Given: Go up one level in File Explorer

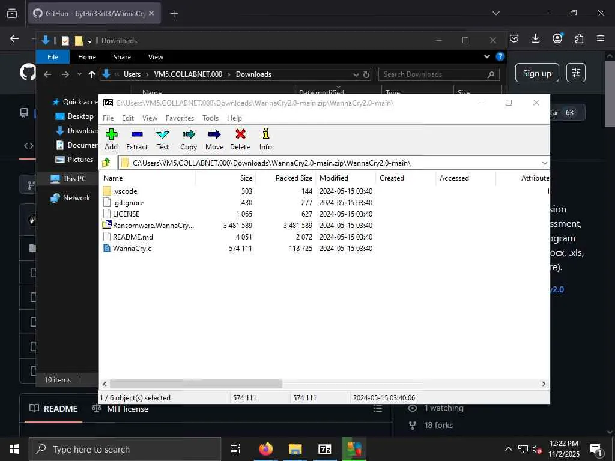Looking at the screenshot, I should click(92, 74).
